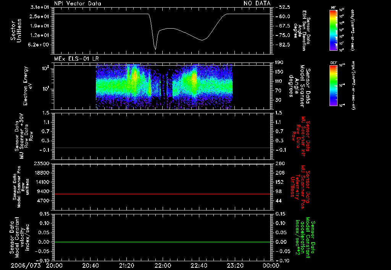391x270 pixels.
Task: Click the 110 scanner angle tick
Action: pyautogui.click(x=279, y=81)
